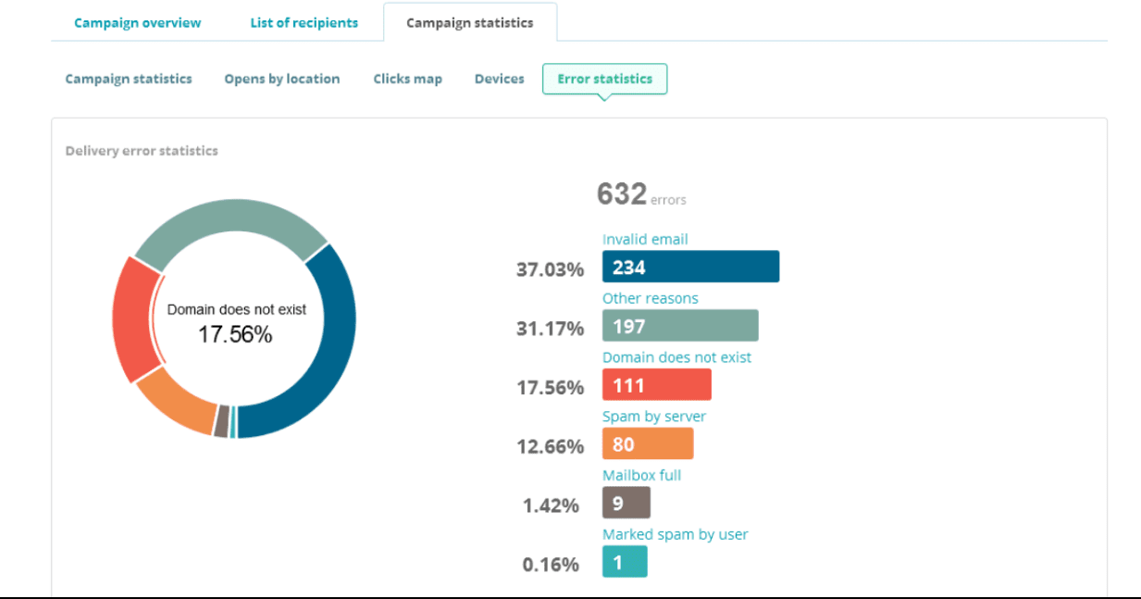The height and width of the screenshot is (599, 1141).
Task: Click the Domain does not exist link
Action: [676, 357]
